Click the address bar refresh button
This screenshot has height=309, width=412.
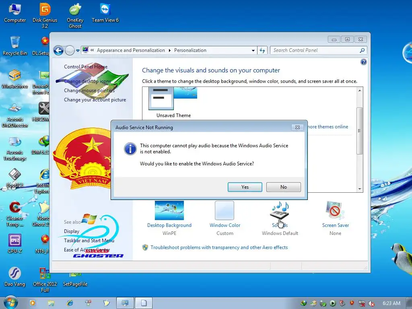point(262,50)
